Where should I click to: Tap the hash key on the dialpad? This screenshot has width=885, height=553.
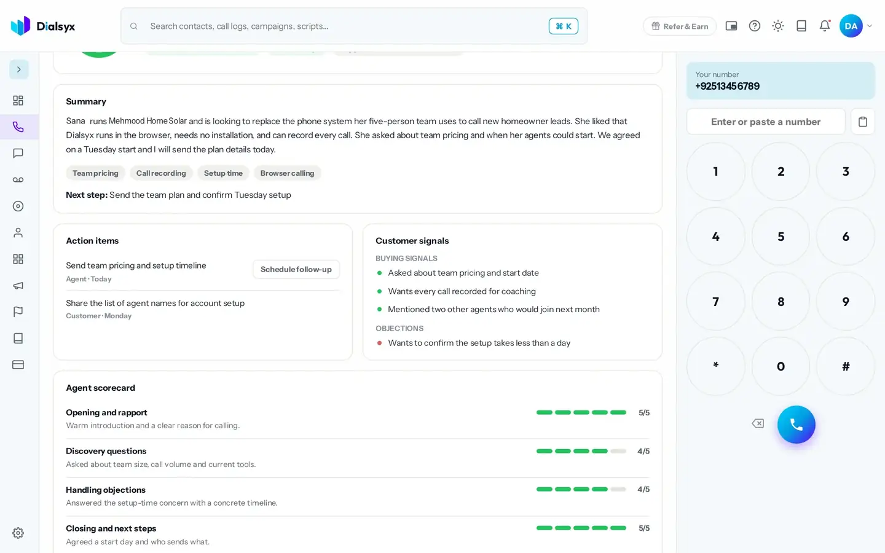pyautogui.click(x=846, y=367)
